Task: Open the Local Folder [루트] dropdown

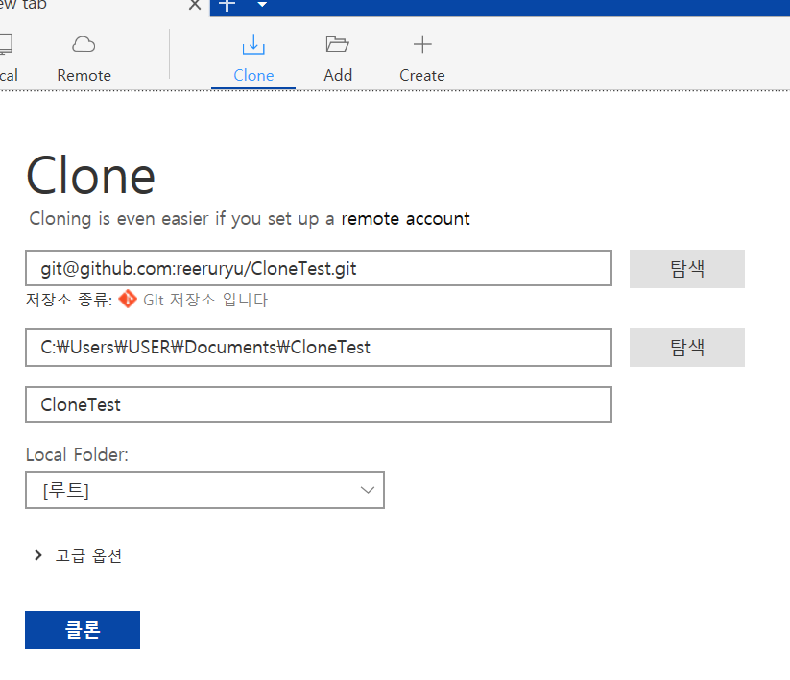Action: point(204,490)
